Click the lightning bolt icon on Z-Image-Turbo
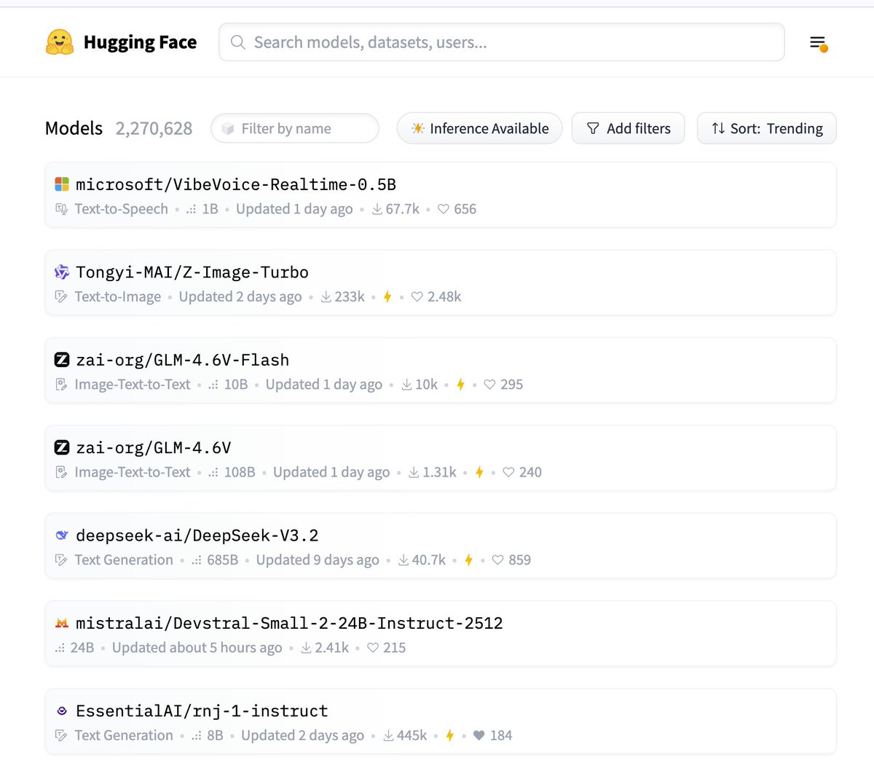This screenshot has height=773, width=874. point(387,297)
